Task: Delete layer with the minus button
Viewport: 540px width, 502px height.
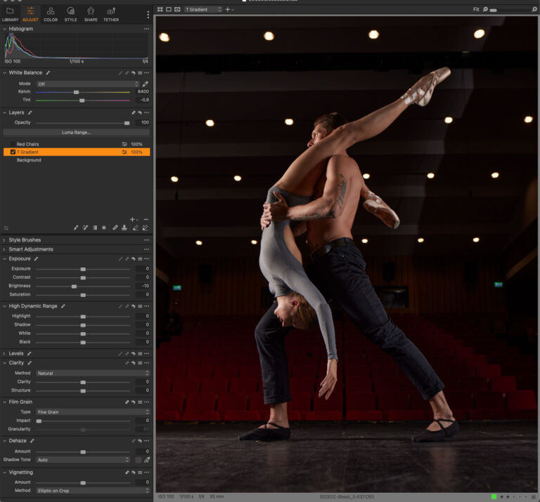Action: pos(146,219)
